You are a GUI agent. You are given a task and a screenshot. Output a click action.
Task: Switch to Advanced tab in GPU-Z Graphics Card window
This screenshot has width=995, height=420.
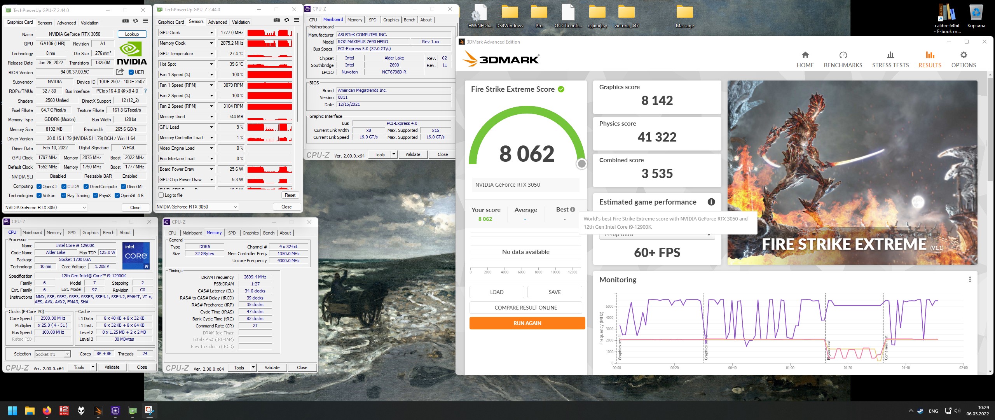66,23
